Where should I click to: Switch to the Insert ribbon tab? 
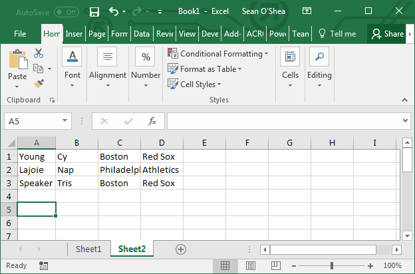(x=74, y=34)
